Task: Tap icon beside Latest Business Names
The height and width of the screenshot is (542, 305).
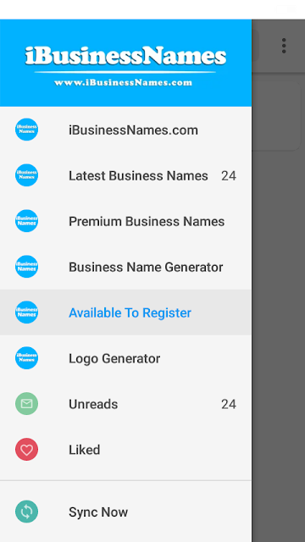Action: (x=26, y=175)
